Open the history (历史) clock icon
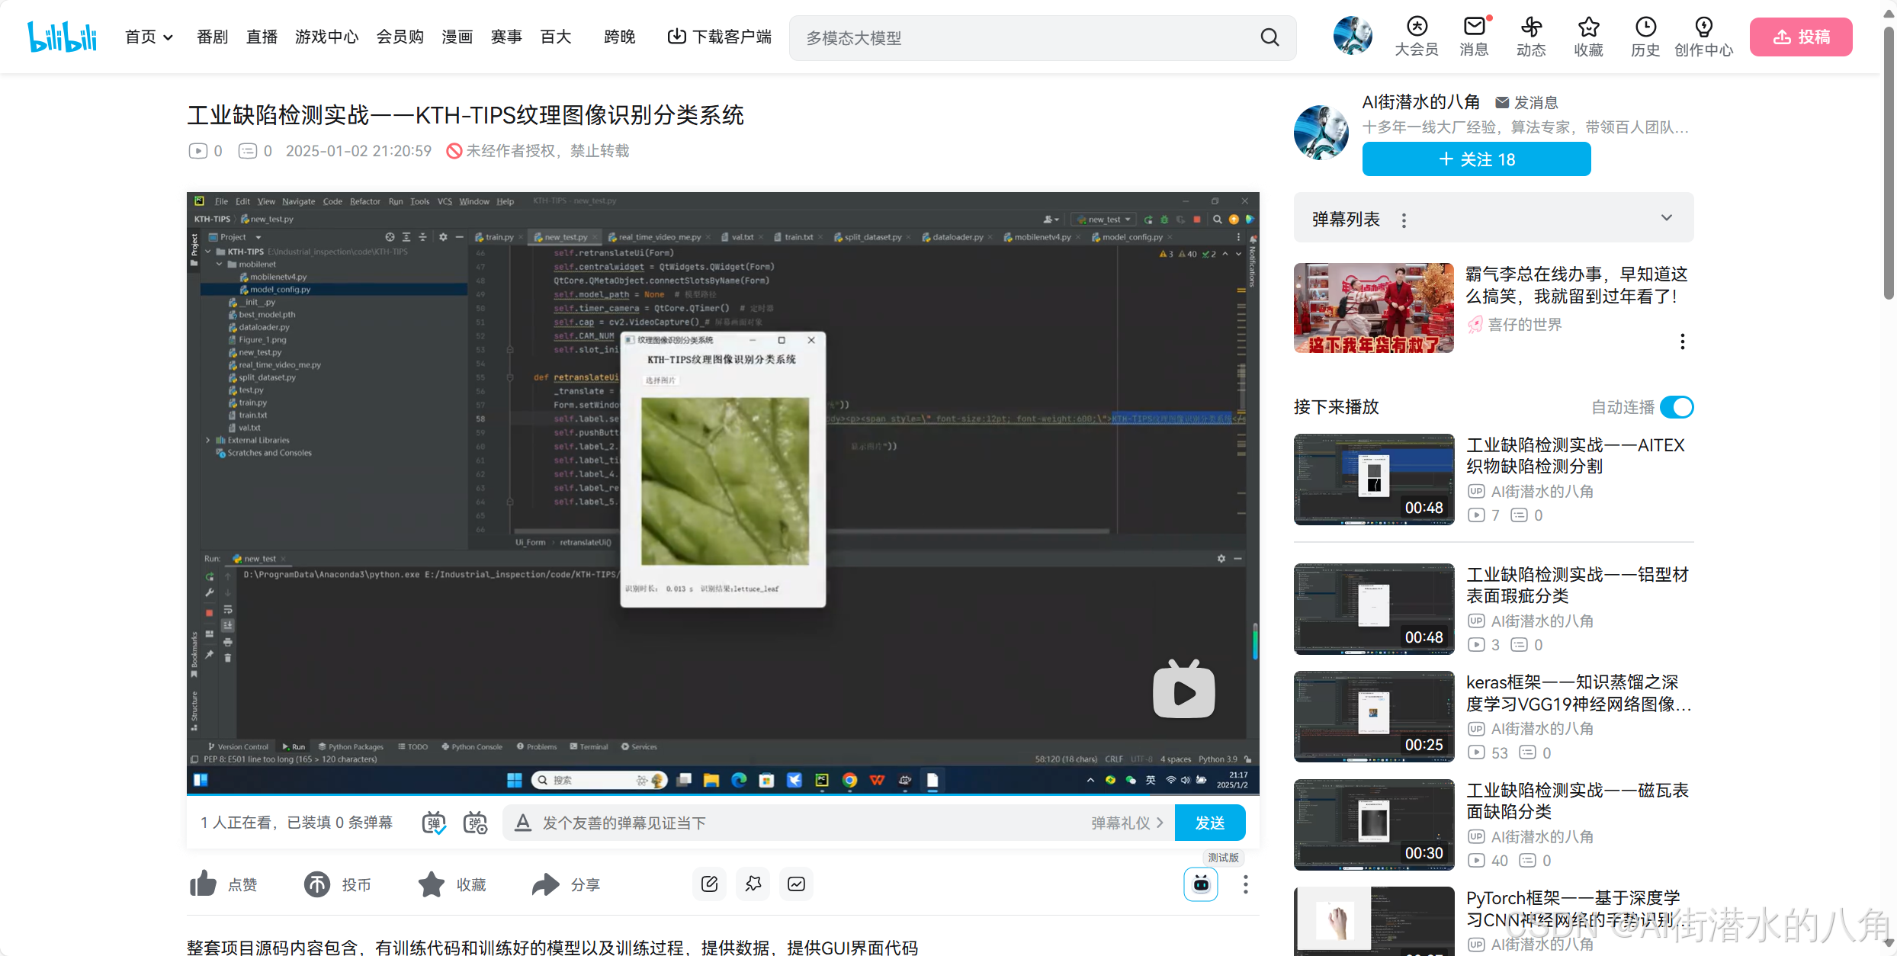1897x956 pixels. tap(1645, 27)
